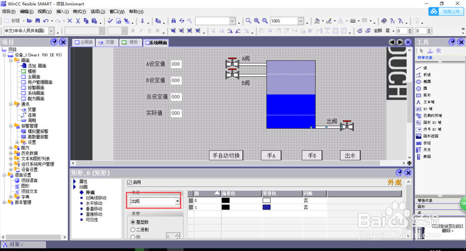Open the 项目(P) menu

point(8,12)
